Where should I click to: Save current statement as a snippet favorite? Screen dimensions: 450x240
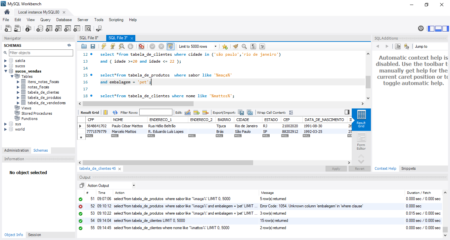click(x=225, y=46)
